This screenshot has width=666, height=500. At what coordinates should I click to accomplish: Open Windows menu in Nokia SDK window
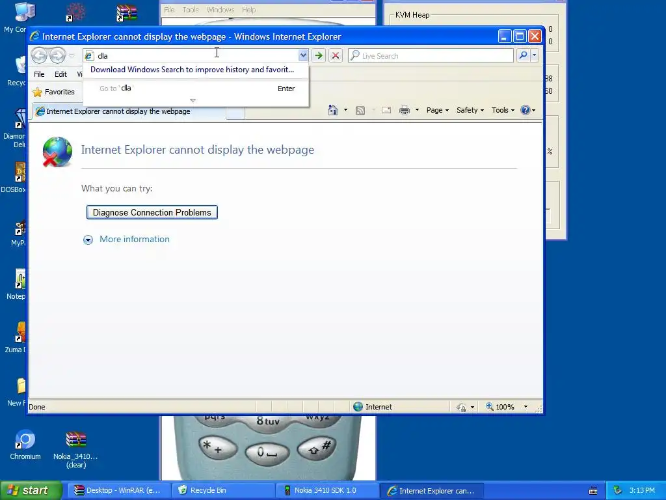coord(220,10)
